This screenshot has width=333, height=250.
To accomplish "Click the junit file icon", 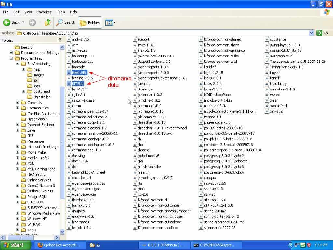I will [x=135, y=189].
